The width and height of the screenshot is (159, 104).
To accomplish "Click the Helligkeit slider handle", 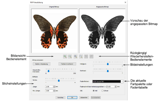I will (x=108, y=64).
